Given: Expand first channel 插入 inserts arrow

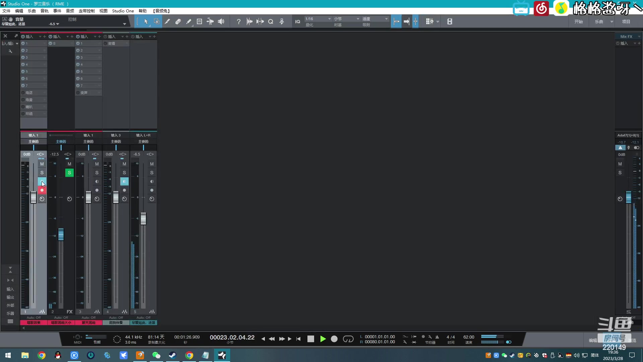Looking at the screenshot, I should [x=40, y=37].
